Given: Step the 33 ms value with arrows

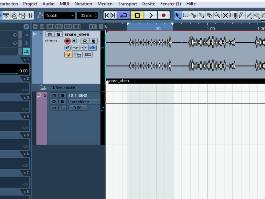Looking at the screenshot, I should coord(96,15).
